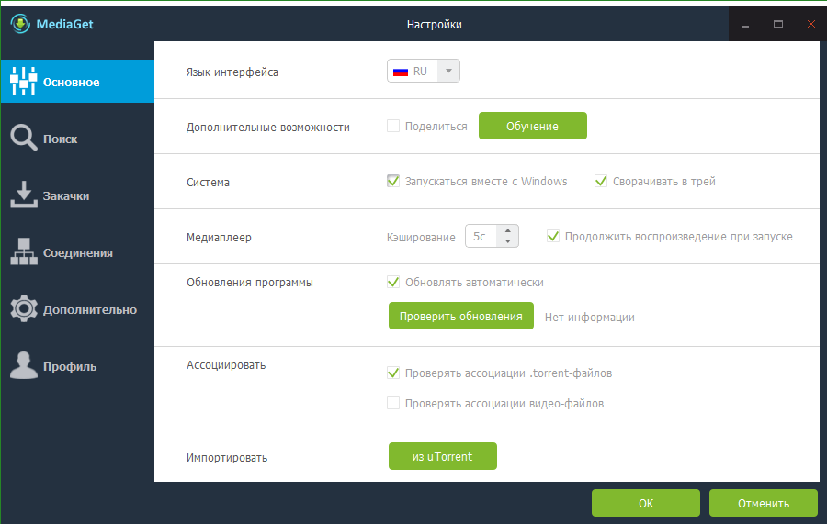Click the Импортировать section label

coord(227,458)
